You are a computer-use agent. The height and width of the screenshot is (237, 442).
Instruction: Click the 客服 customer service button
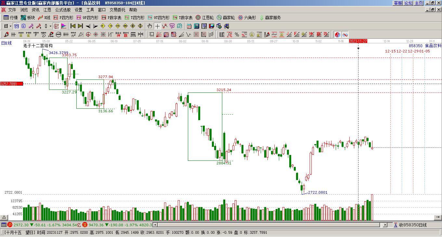point(398,3)
